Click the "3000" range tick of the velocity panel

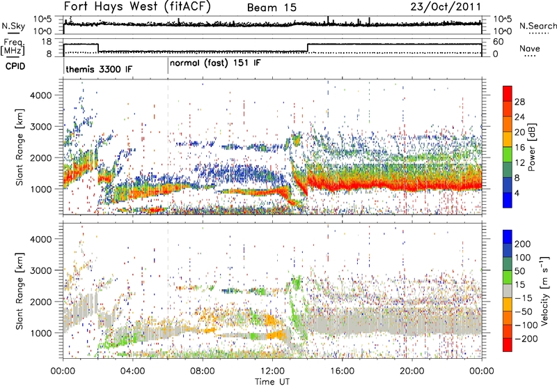[40, 270]
